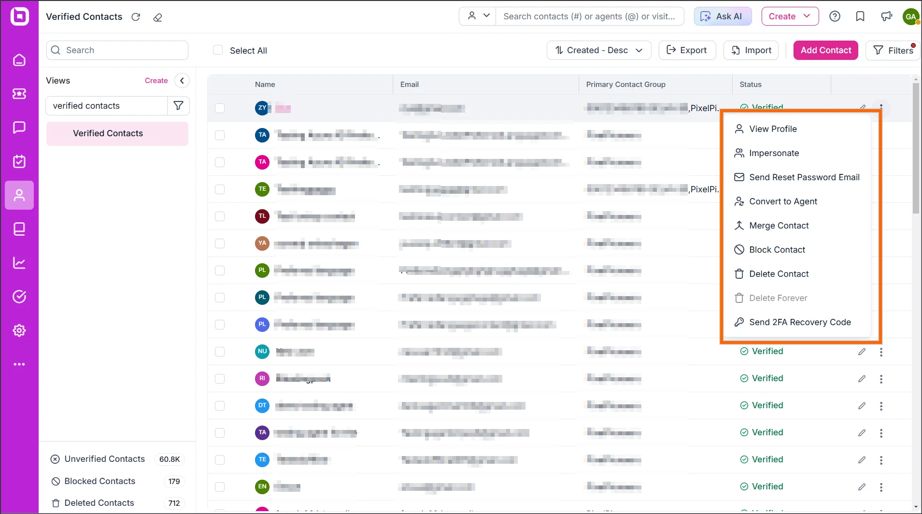
Task: Sort by the Name column header
Action: coord(265,85)
